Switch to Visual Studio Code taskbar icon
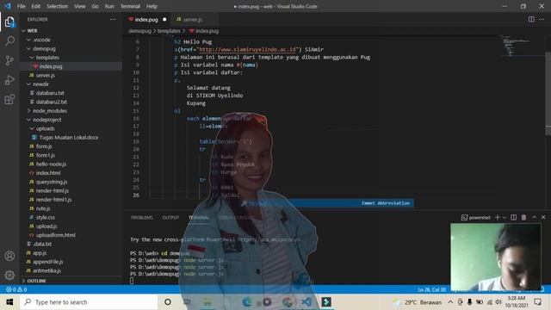 point(306,302)
